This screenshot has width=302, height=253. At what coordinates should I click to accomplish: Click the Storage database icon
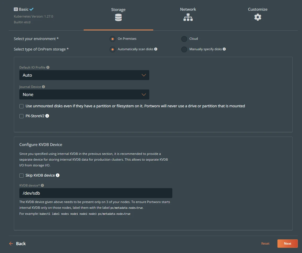tap(118, 18)
